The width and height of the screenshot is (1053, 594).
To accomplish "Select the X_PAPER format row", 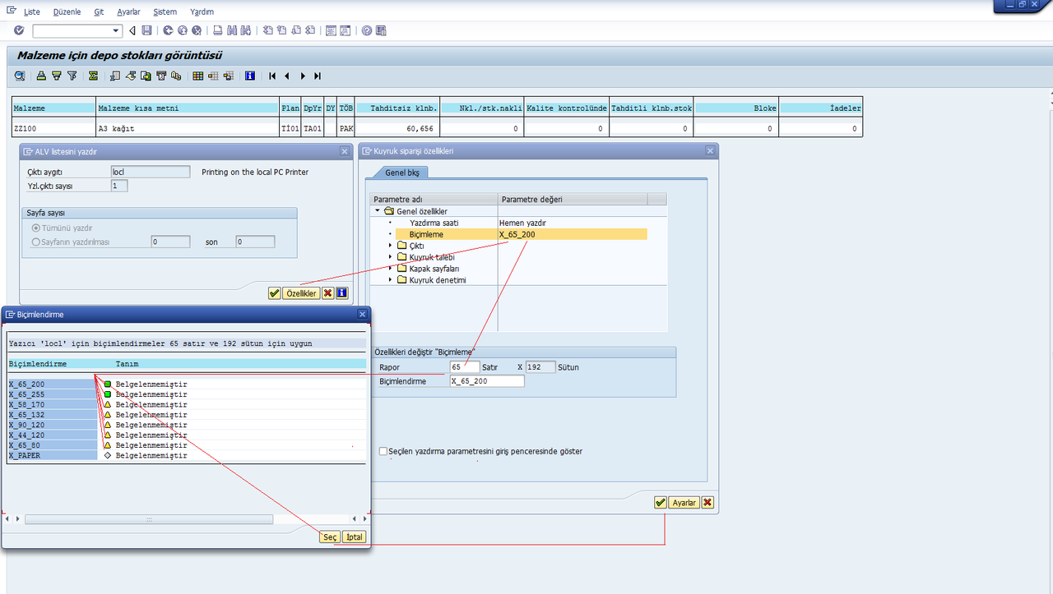I will tap(186, 455).
